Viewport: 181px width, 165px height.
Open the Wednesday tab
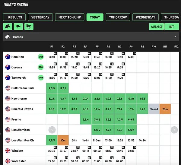click(146, 17)
